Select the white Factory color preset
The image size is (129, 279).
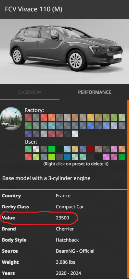tap(75, 134)
